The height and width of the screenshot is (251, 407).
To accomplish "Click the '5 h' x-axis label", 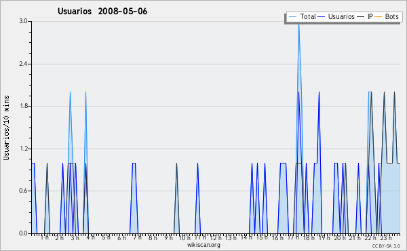I will click(106, 237).
